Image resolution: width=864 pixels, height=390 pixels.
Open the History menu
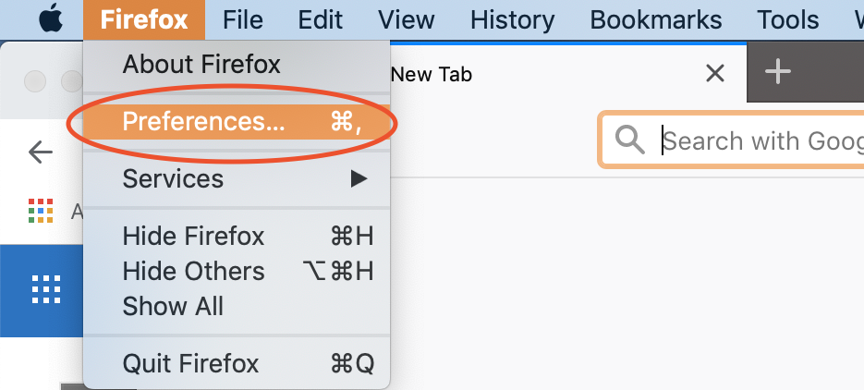(513, 19)
